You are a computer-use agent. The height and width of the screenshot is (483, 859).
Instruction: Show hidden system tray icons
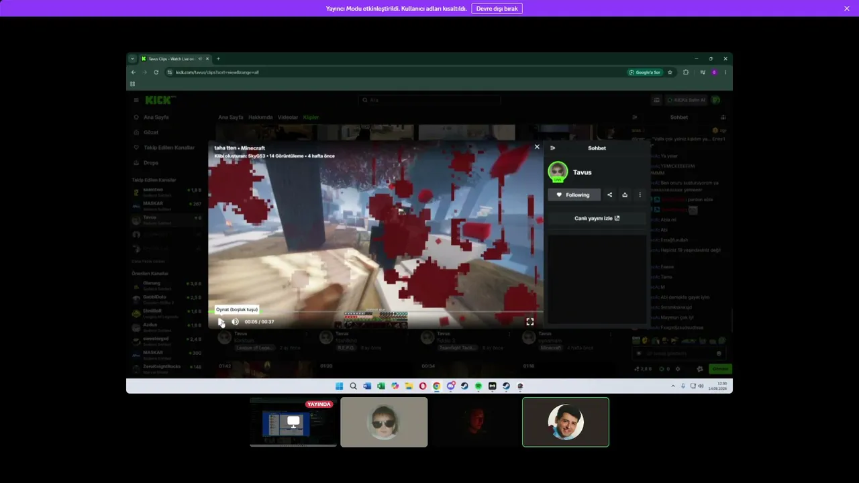[673, 386]
